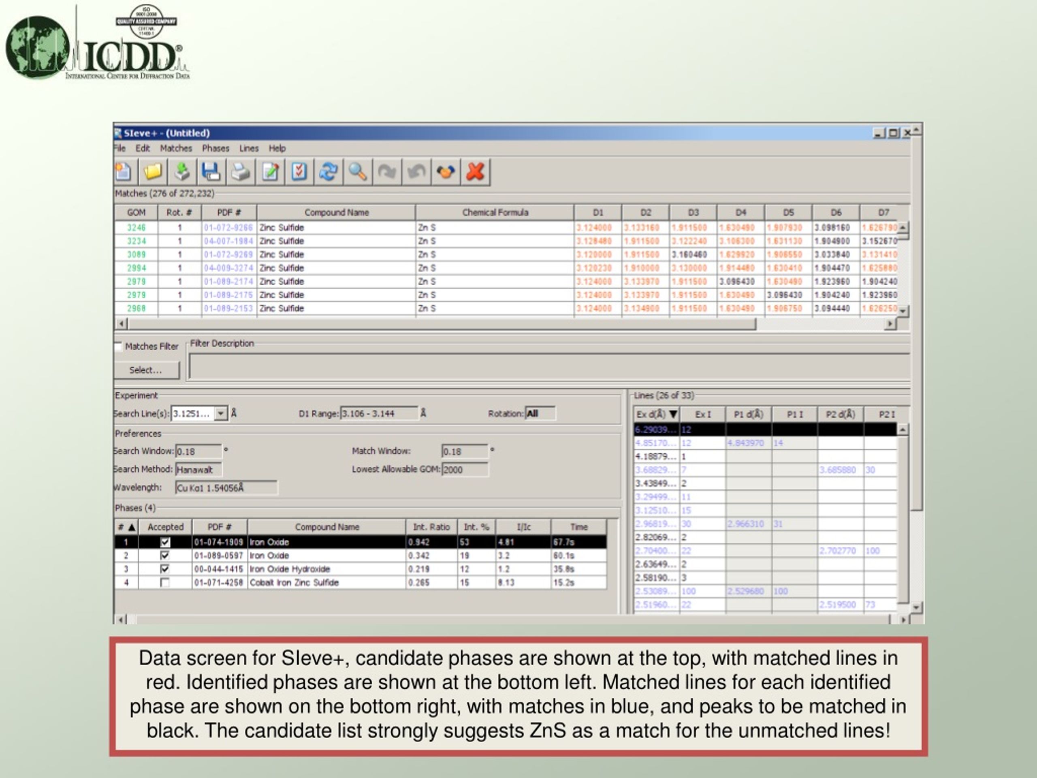
Task: Uncheck Accepted for Iron Oxide Hydroxide
Action: pos(165,569)
